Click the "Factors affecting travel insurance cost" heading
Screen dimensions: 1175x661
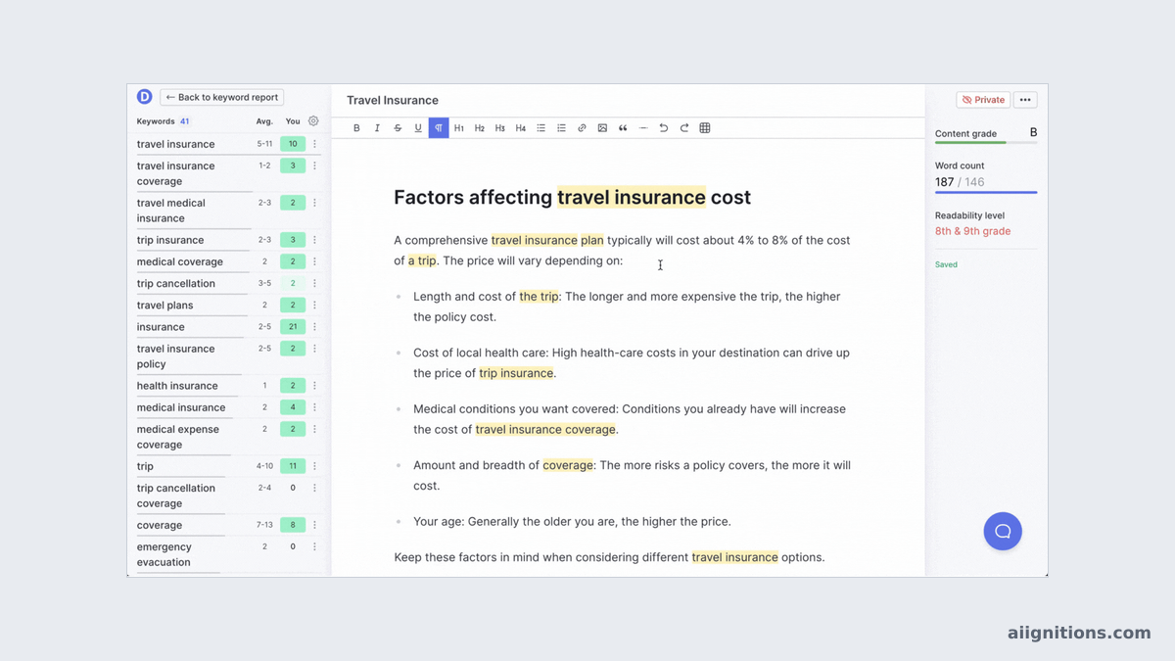tap(572, 197)
